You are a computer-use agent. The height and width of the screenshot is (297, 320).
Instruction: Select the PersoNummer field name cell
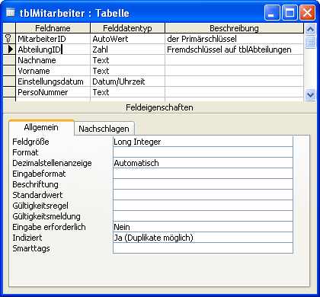pyautogui.click(x=53, y=92)
